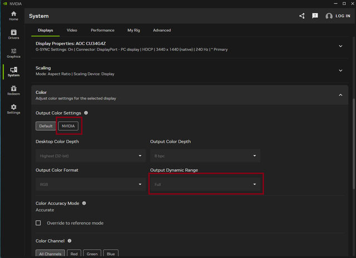Show info for Output Color Settings
The width and height of the screenshot is (356, 258).
86,113
